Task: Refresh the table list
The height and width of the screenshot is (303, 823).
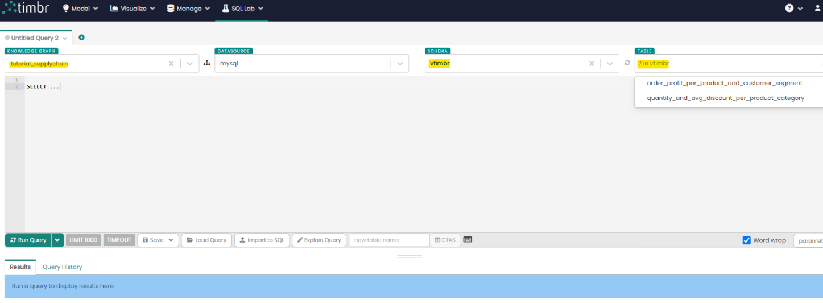Action: point(627,63)
